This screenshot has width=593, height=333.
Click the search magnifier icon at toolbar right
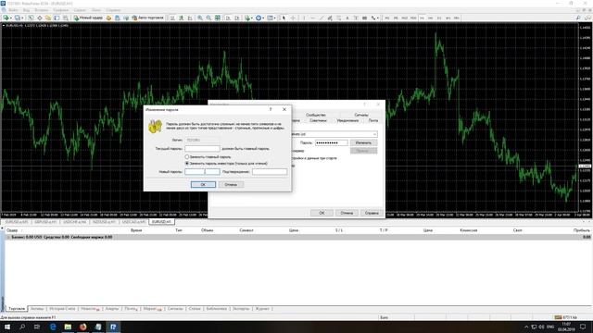(x=578, y=18)
